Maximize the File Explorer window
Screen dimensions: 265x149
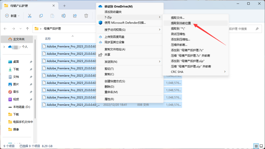tap(248, 4)
